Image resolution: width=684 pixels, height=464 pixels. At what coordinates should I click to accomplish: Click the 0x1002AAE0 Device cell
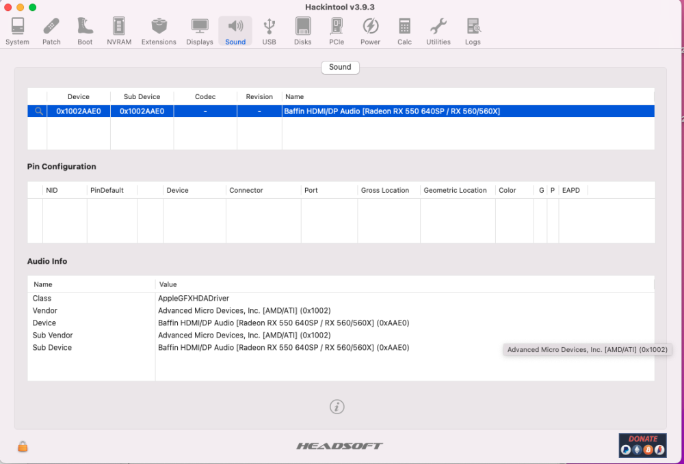pyautogui.click(x=79, y=111)
